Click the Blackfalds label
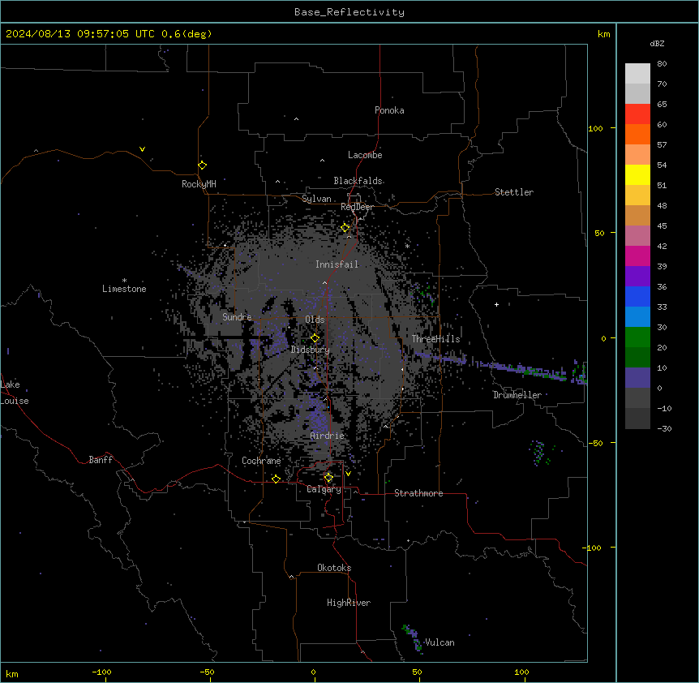This screenshot has height=683, width=699. [x=358, y=181]
